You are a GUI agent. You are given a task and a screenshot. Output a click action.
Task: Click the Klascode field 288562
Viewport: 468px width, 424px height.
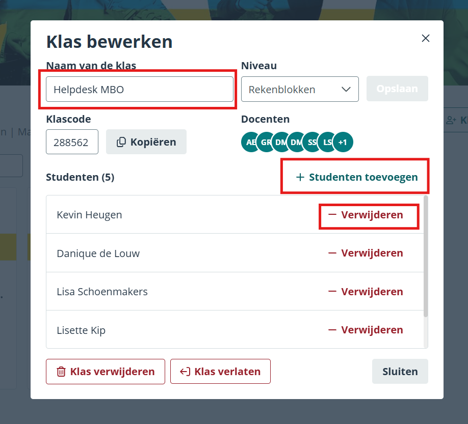click(x=72, y=142)
